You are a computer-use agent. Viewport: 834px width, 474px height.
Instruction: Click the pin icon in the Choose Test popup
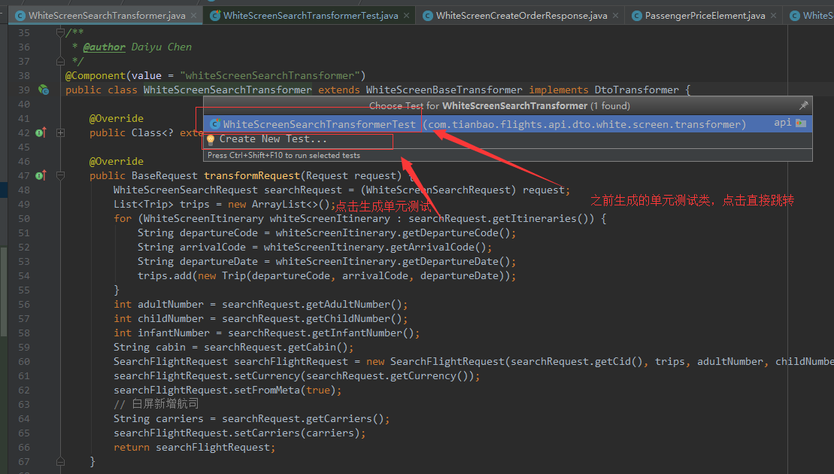[x=804, y=105]
